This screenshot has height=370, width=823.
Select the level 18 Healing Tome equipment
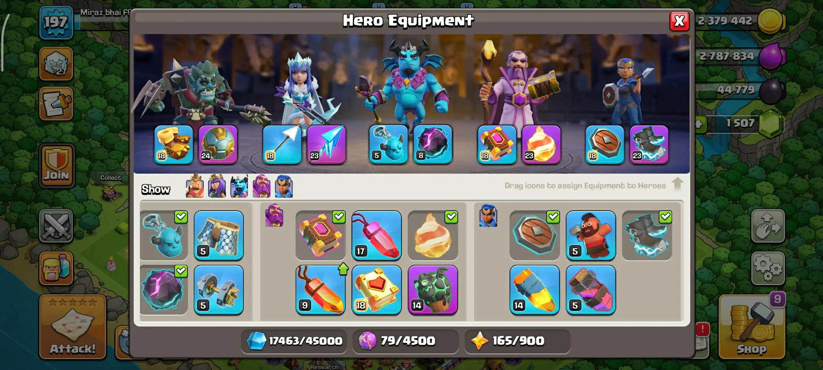pos(377,290)
